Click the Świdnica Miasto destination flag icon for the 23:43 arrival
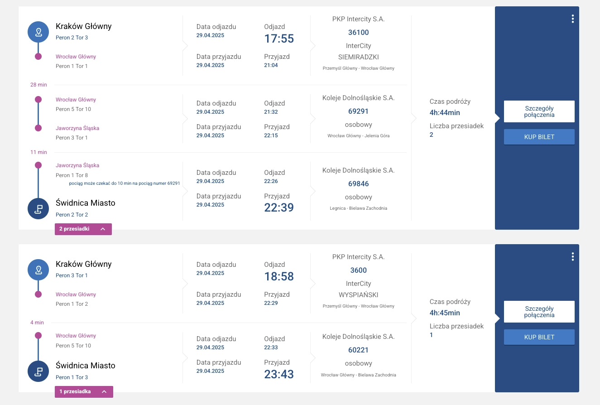The image size is (600, 405). pos(38,371)
